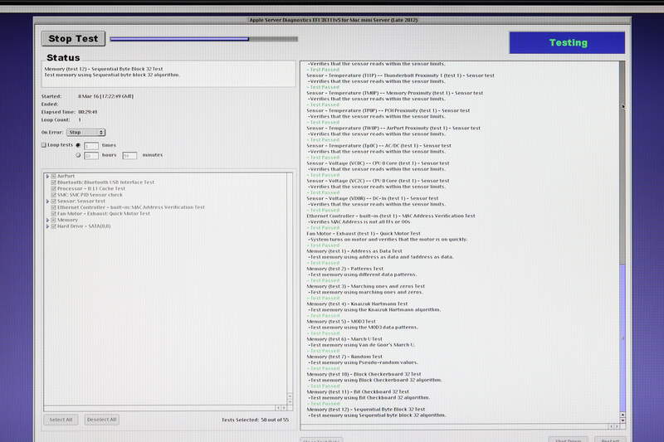Toggle Ethernet Controller MAC Address test checkbox

54,207
